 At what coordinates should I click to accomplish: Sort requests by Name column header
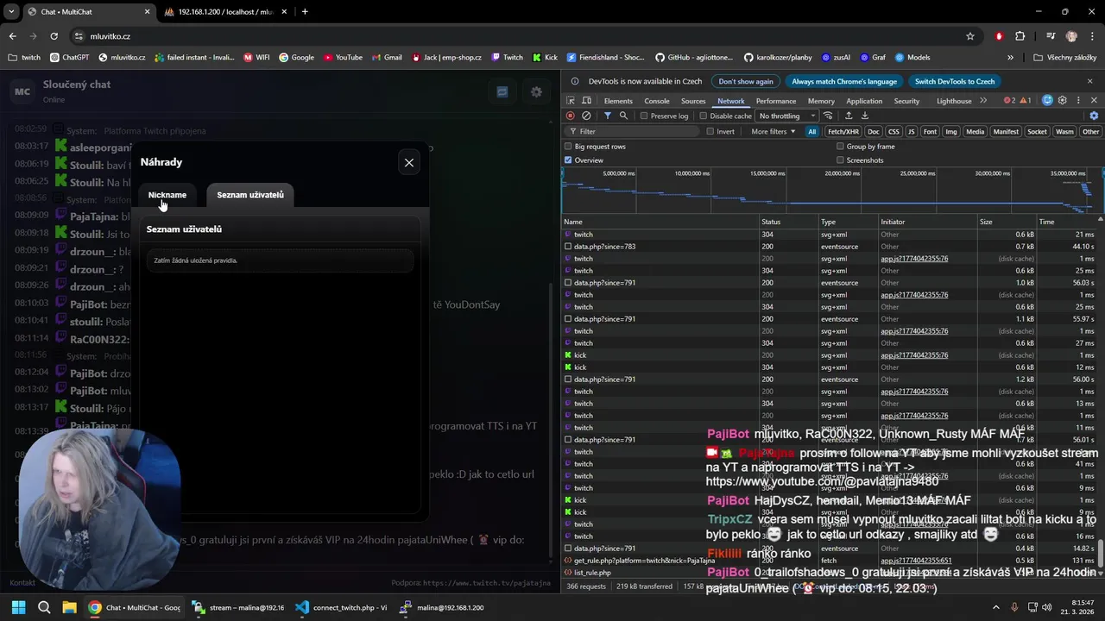(660, 222)
